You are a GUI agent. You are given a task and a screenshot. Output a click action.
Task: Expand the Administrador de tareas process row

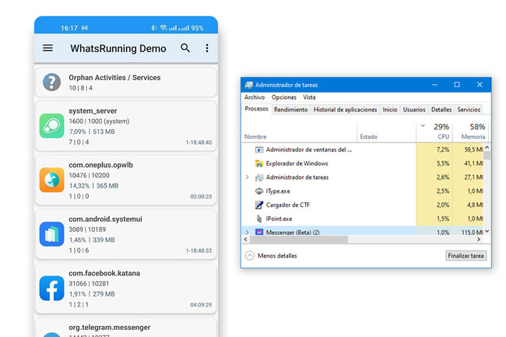pyautogui.click(x=248, y=177)
